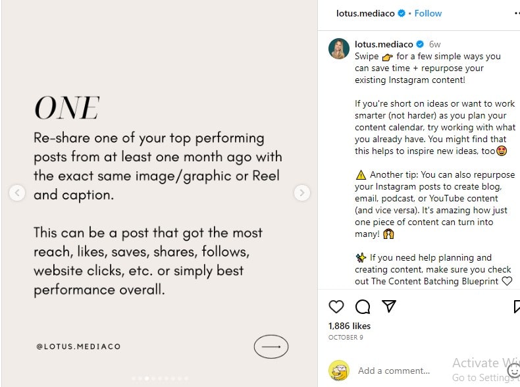View the 1,886 likes list
Viewport: 520px width, 387px height.
point(350,326)
